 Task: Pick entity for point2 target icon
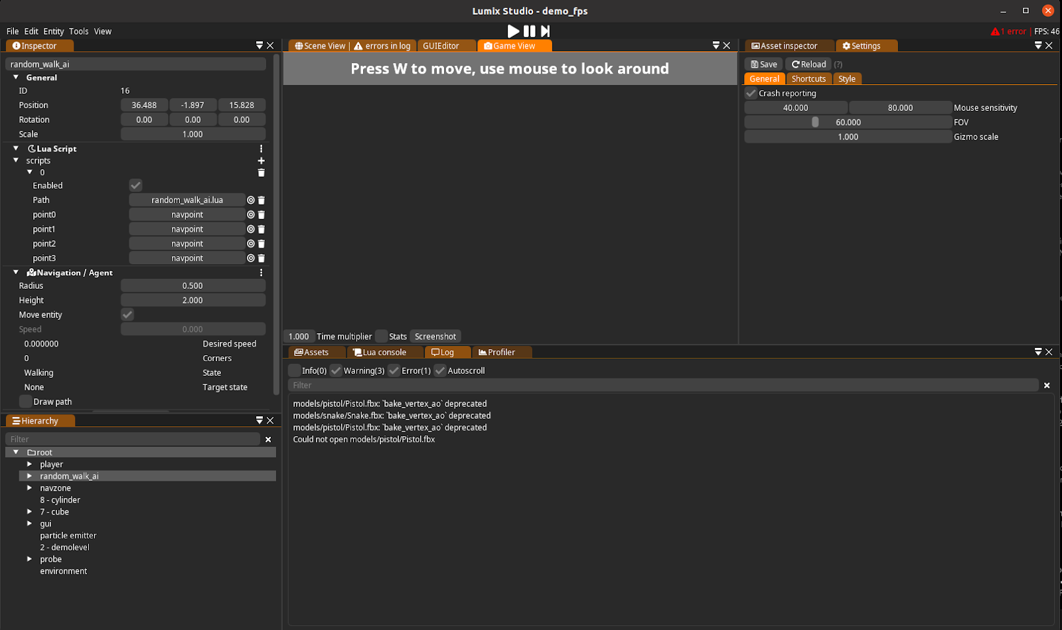(251, 244)
